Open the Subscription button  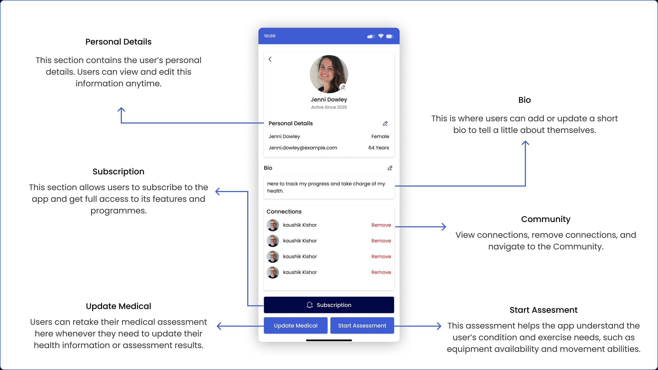tap(329, 305)
